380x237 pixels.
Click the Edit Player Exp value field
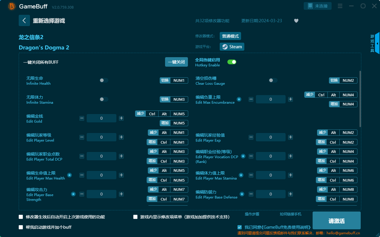point(271,137)
